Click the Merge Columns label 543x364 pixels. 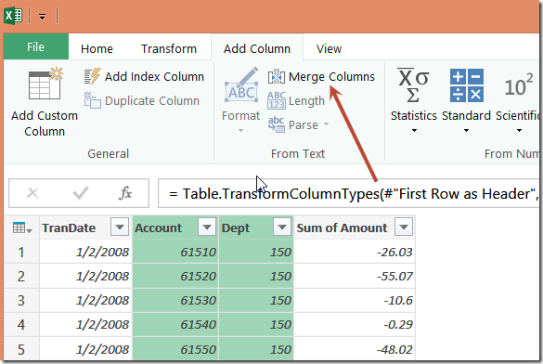pyautogui.click(x=331, y=76)
